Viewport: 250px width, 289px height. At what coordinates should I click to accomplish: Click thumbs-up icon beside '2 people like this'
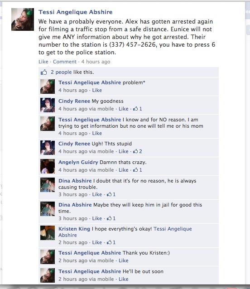(43, 72)
